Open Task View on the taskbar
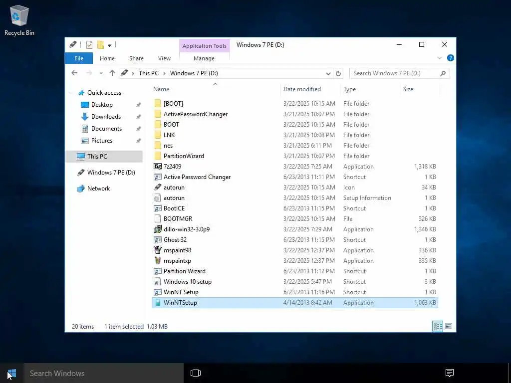Image resolution: width=511 pixels, height=383 pixels. click(x=196, y=373)
